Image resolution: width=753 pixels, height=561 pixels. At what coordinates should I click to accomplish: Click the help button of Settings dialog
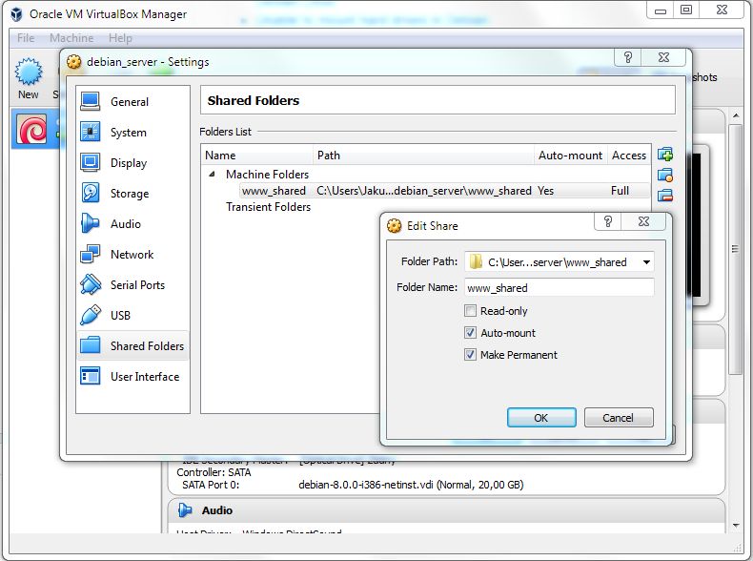pos(628,57)
